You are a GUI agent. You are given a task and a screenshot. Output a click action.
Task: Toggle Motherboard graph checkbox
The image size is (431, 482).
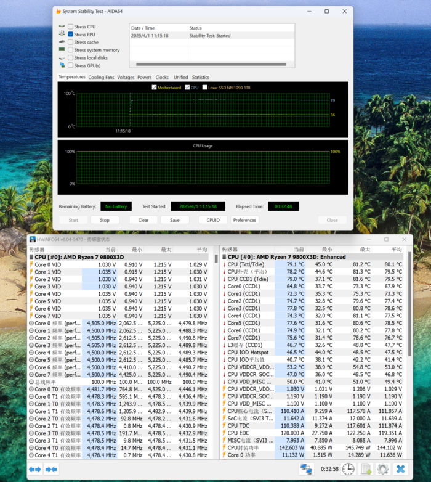point(154,88)
